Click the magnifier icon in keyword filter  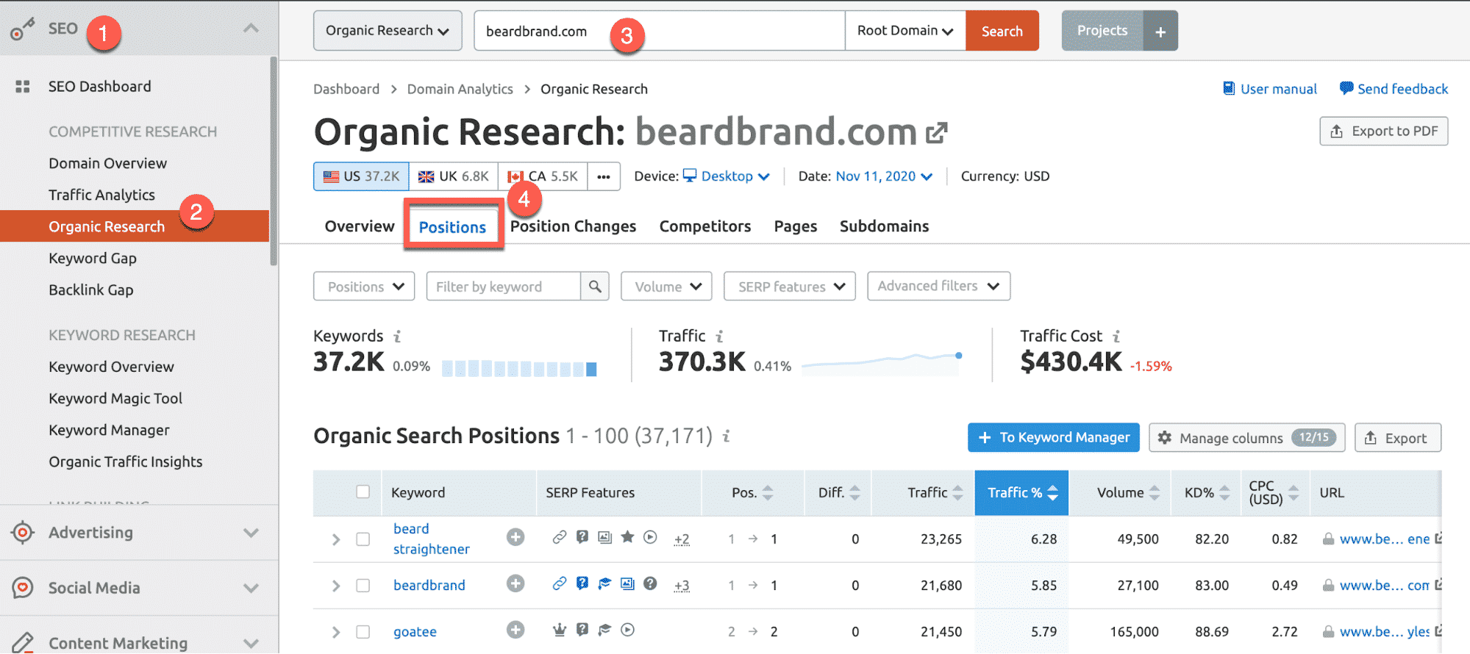coord(595,287)
